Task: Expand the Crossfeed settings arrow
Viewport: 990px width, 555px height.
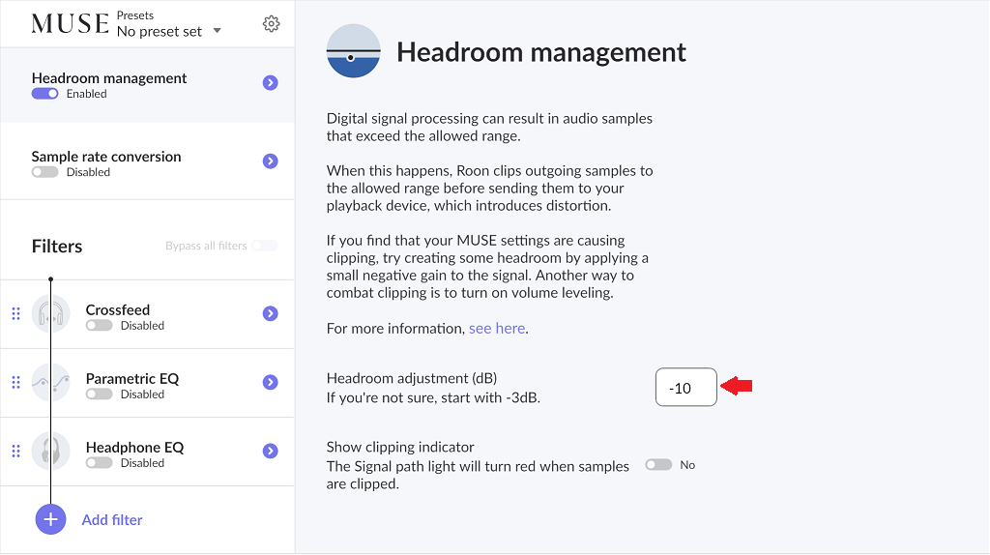Action: [271, 313]
